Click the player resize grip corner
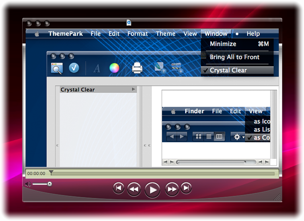The image size is (304, 221). 277,197
